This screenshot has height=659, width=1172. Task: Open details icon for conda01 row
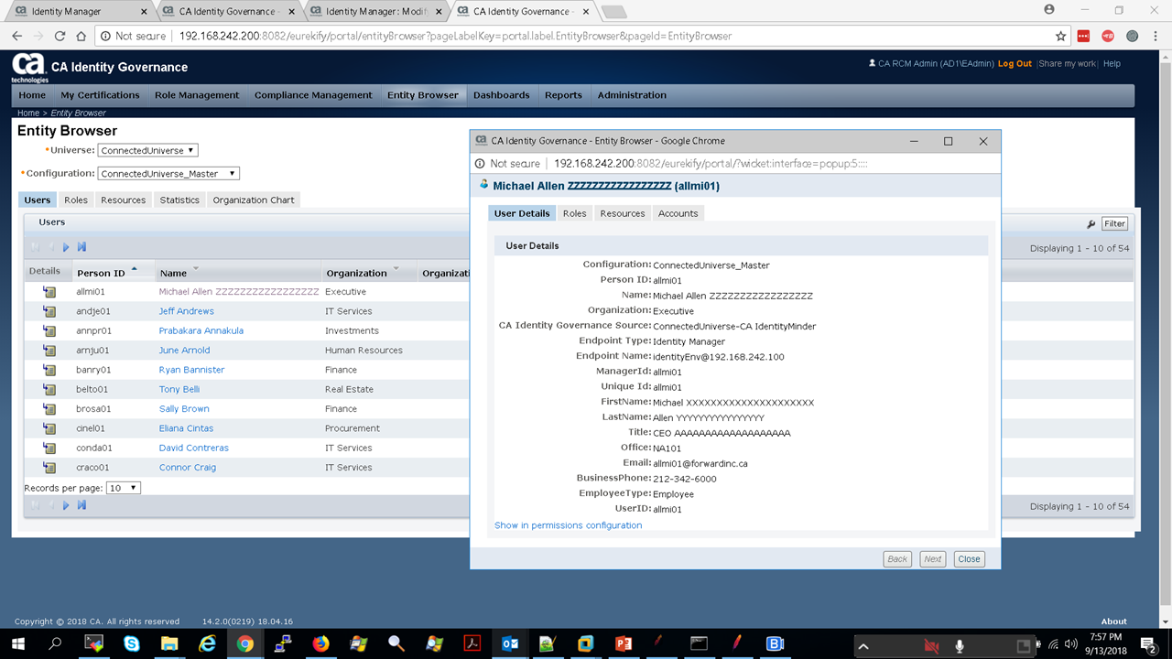(x=49, y=448)
